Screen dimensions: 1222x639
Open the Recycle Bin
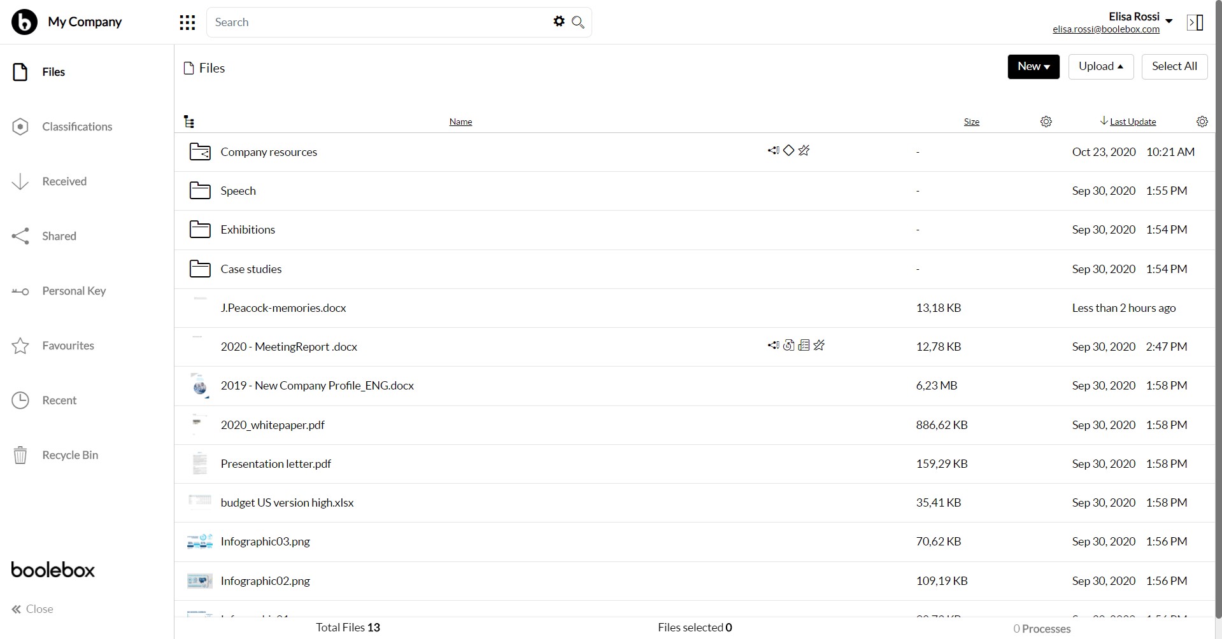tap(20, 454)
